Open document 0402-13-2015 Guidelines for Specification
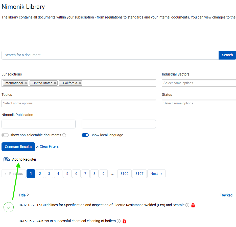 (101, 205)
